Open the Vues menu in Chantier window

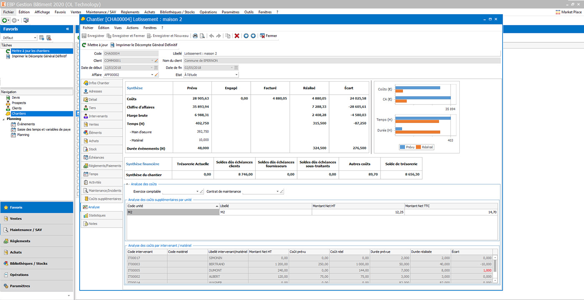coord(118,27)
